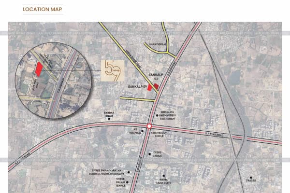
Task: Click the Zydus Cadila location dot
Action: [x=150, y=153]
